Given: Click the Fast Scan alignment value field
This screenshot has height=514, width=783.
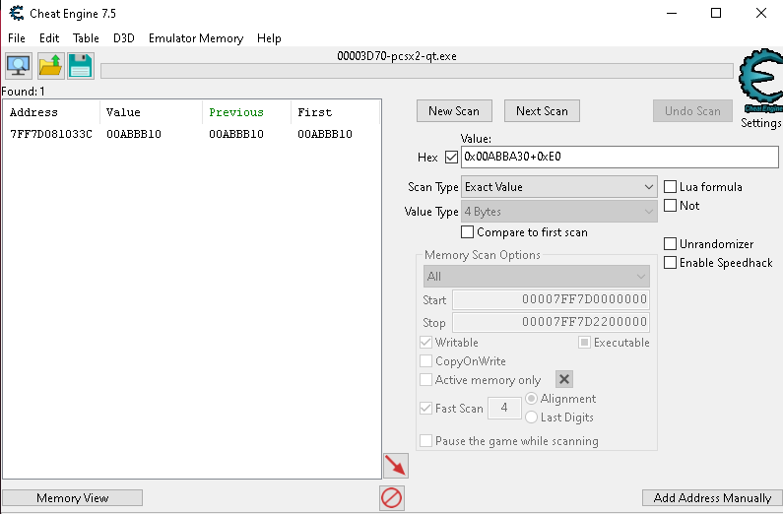Looking at the screenshot, I should (504, 409).
